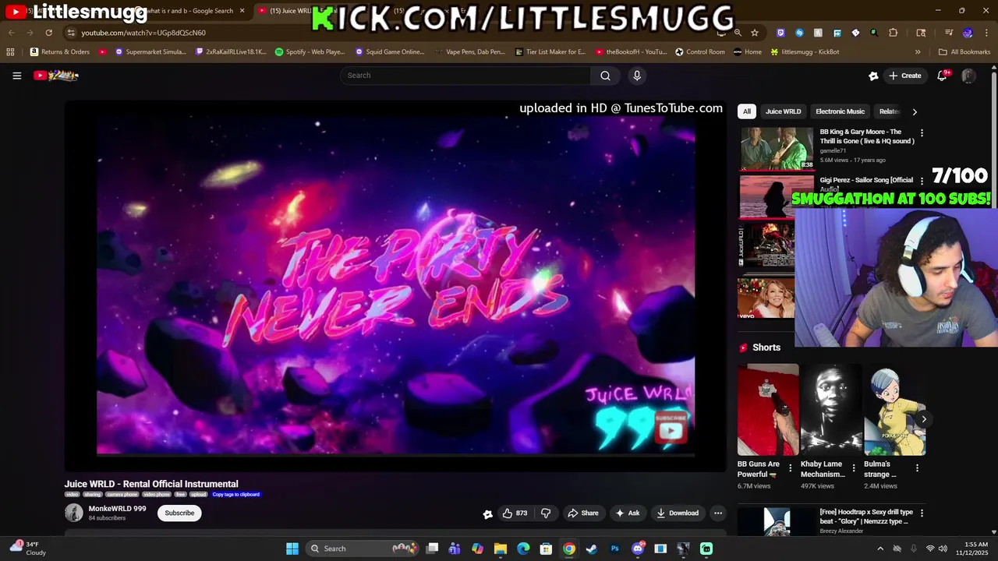
Task: Bookmark this page with star icon
Action: coord(755,33)
